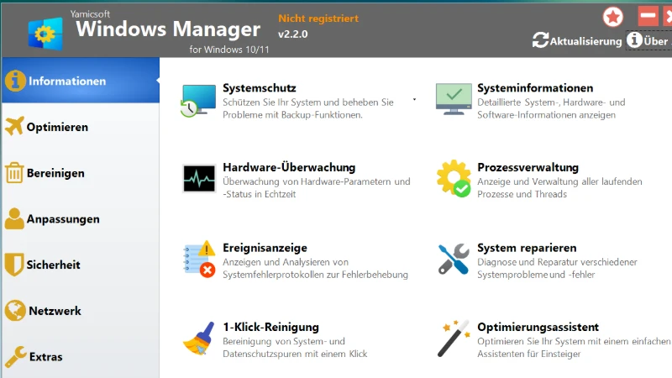Click the Aktualisierung button label
The width and height of the screenshot is (672, 378).
point(585,41)
